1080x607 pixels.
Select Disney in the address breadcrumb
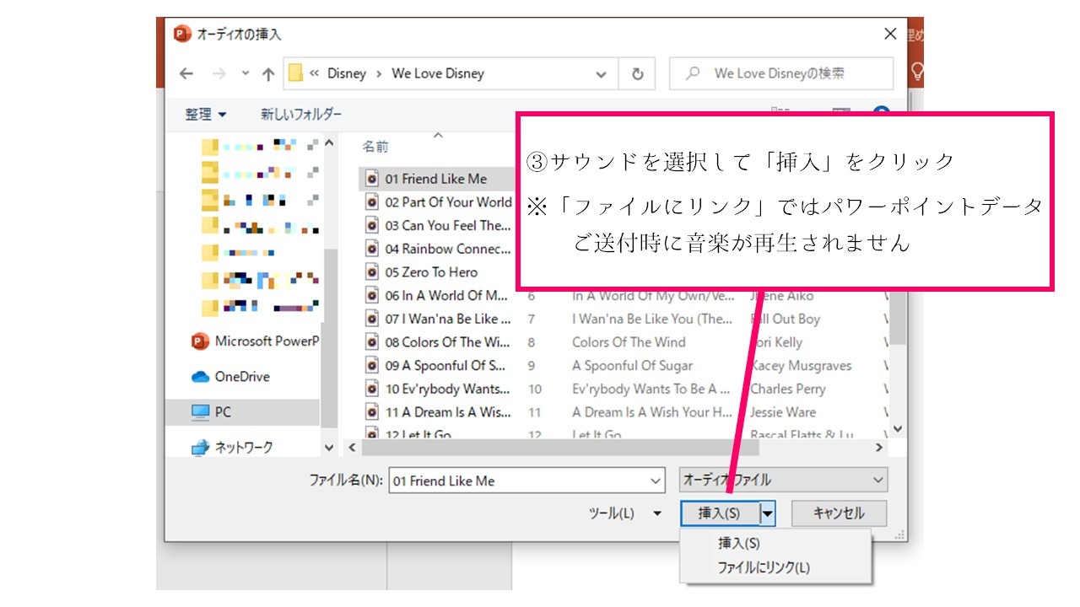pyautogui.click(x=347, y=73)
